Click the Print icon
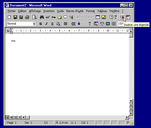 click(27, 17)
